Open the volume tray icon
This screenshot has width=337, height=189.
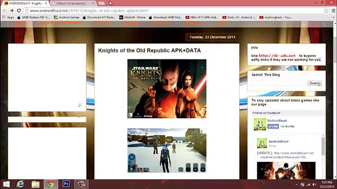point(314,185)
